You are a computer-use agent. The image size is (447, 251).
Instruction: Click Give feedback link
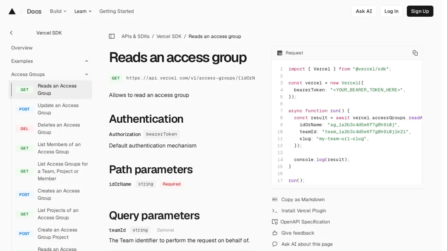(298, 233)
